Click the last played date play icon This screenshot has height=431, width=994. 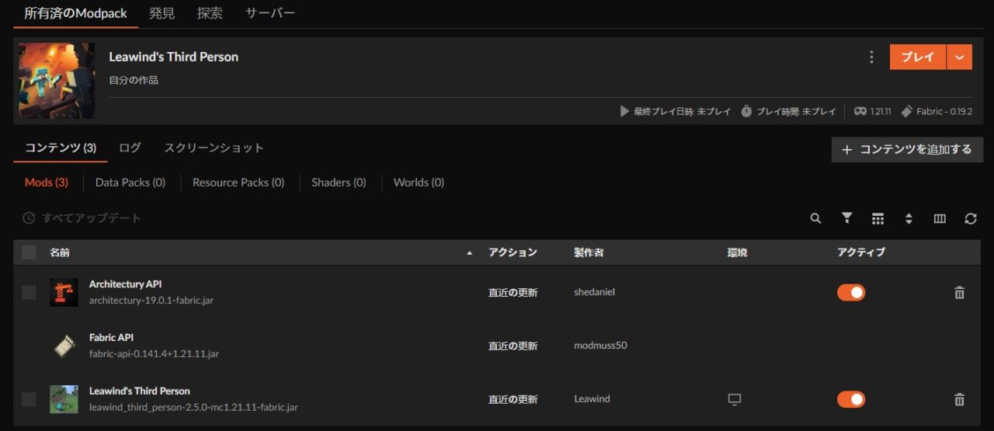pyautogui.click(x=624, y=112)
